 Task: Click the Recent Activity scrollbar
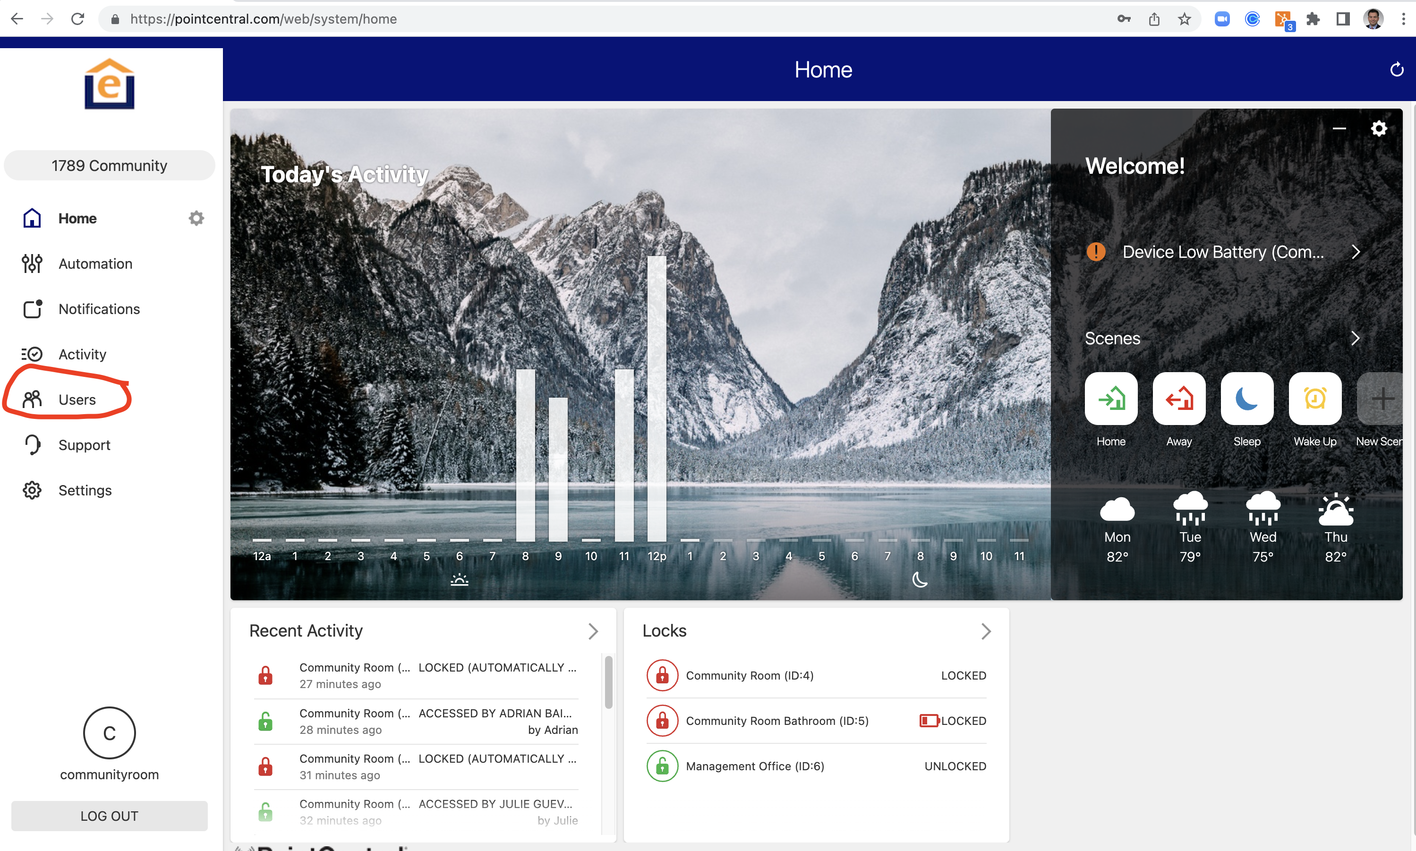pyautogui.click(x=608, y=682)
